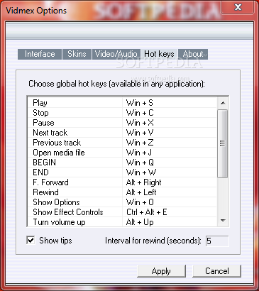259x291 pixels.
Task: Select the Next track hot key row
Action: (x=122, y=133)
